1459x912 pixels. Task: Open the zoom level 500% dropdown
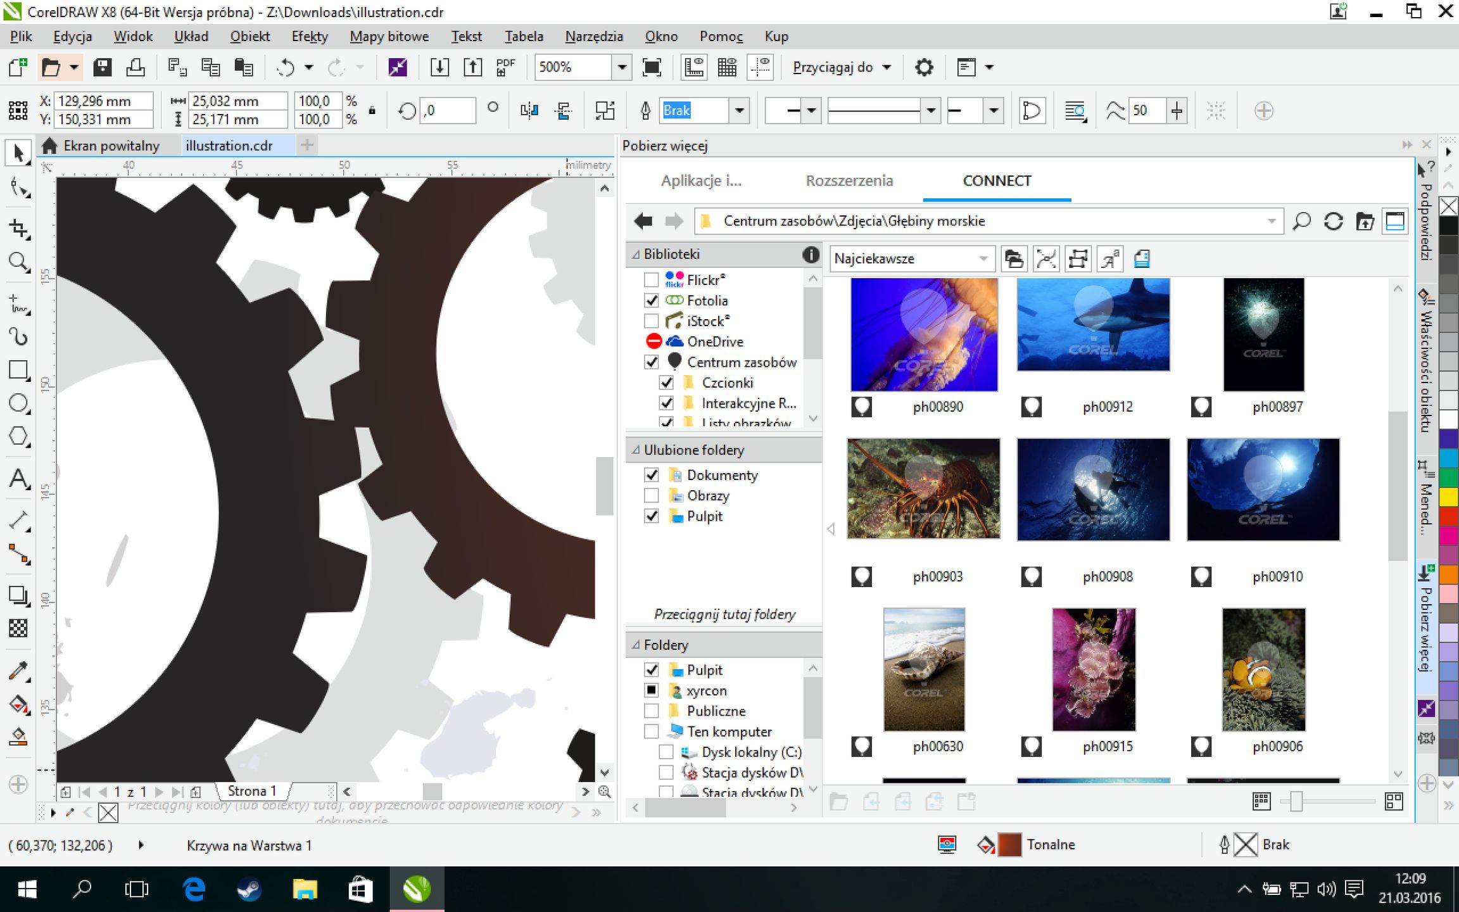[622, 67]
